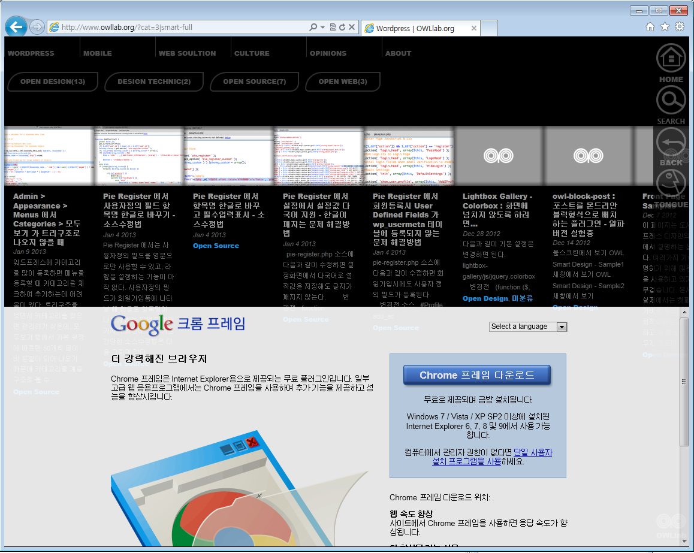Select the DESIGN TECHNIC(2) category button
This screenshot has height=553, width=694.
tap(154, 81)
